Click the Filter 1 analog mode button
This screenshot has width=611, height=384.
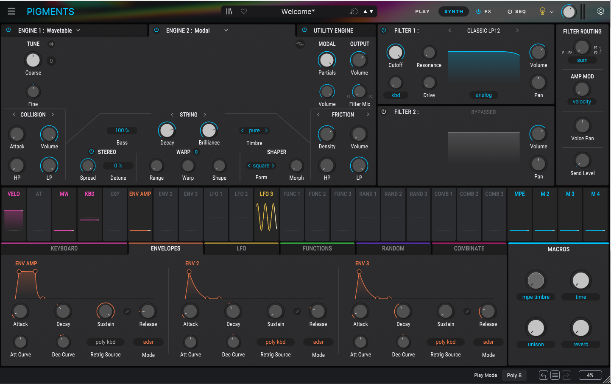pyautogui.click(x=484, y=95)
